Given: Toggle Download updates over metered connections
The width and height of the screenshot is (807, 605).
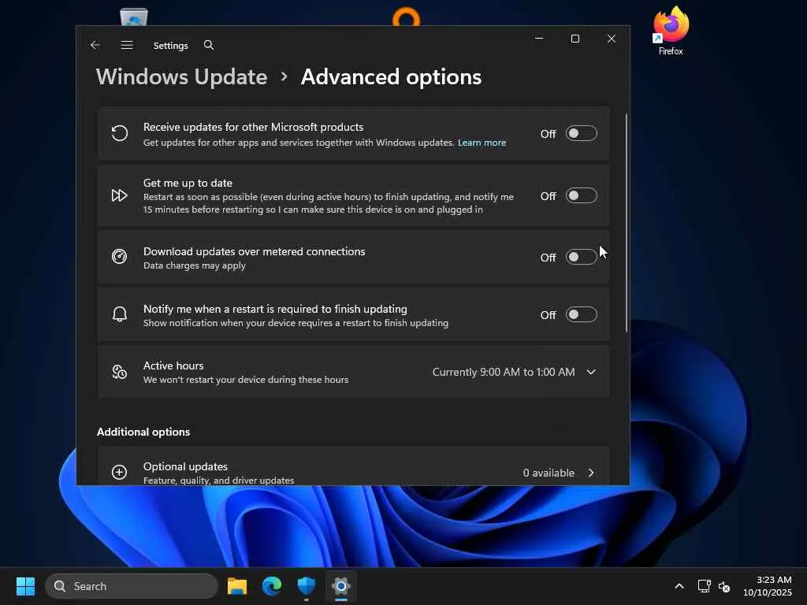Looking at the screenshot, I should pyautogui.click(x=582, y=257).
